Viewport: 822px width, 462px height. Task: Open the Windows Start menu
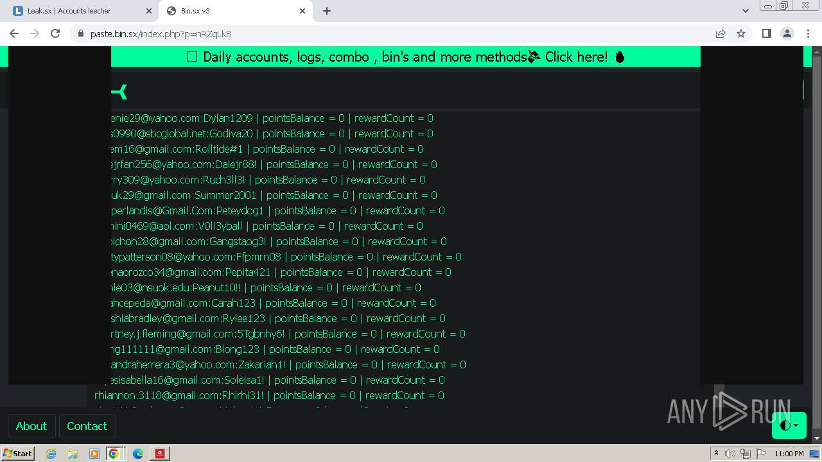pos(18,454)
